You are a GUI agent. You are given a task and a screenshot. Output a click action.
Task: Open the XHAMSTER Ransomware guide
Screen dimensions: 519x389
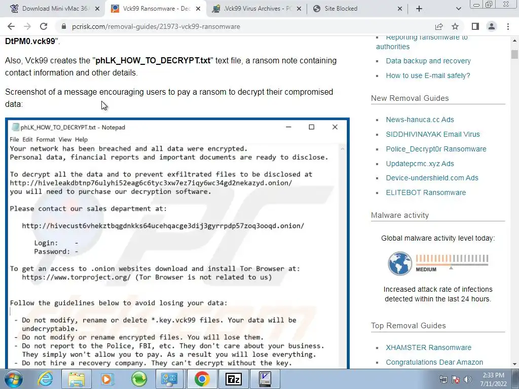coord(428,347)
